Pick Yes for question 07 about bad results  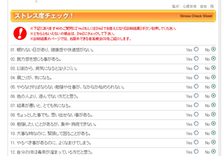pyautogui.click(x=196, y=105)
